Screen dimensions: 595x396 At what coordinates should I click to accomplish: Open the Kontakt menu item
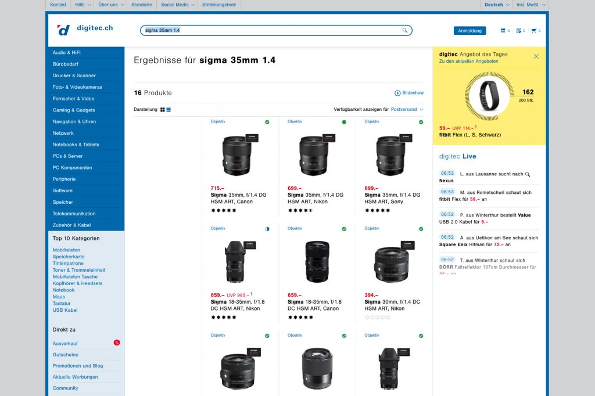[58, 5]
